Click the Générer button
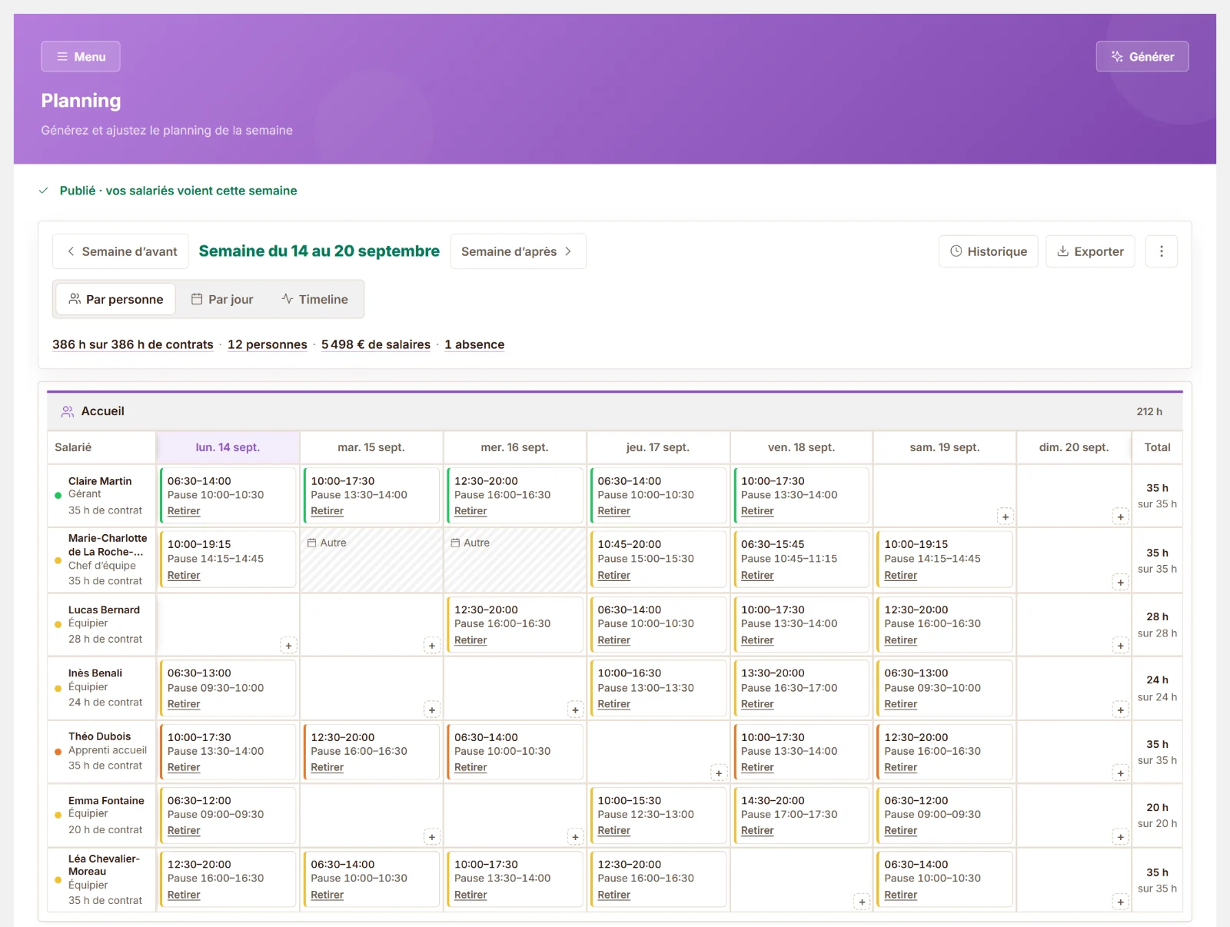 [1142, 57]
